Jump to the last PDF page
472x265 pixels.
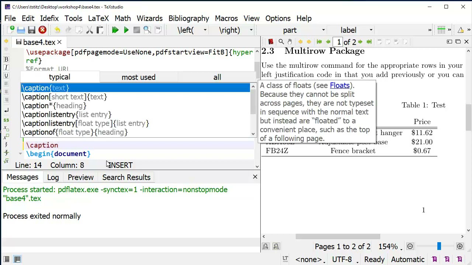pyautogui.click(x=369, y=42)
